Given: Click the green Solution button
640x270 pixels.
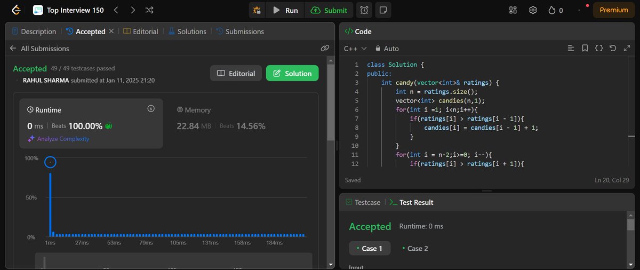Looking at the screenshot, I should (292, 74).
